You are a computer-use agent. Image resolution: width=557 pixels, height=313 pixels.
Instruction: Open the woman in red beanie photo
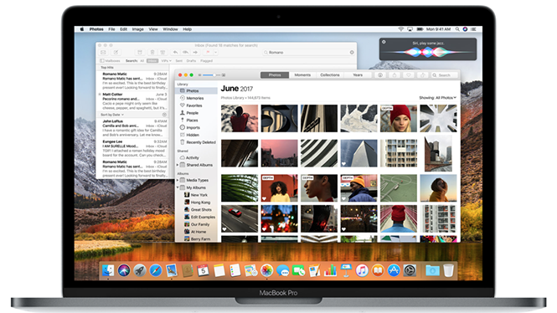(399, 119)
